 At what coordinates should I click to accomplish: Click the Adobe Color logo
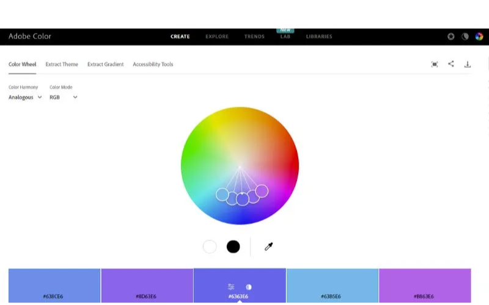click(30, 37)
